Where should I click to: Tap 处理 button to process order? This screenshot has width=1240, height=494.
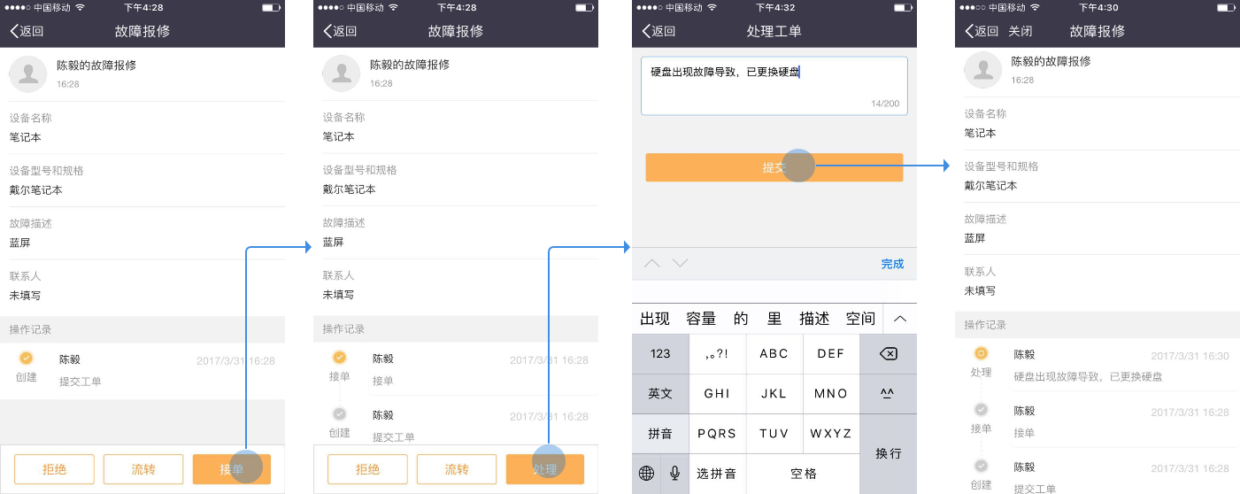click(545, 469)
